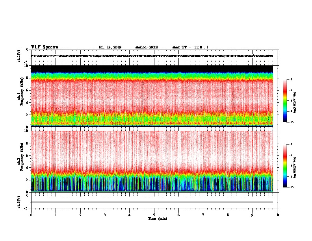Click the ch.2 color bar PSD unit label
Screen dimensions: 312x241
pyautogui.click(x=295, y=168)
